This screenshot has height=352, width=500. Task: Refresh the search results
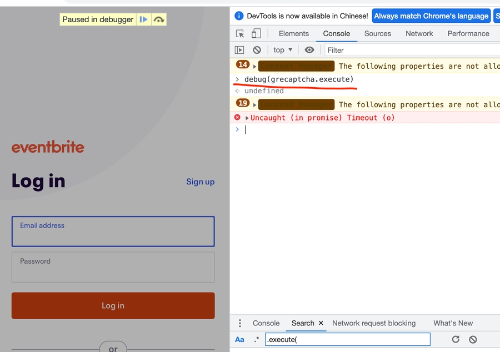pos(456,339)
